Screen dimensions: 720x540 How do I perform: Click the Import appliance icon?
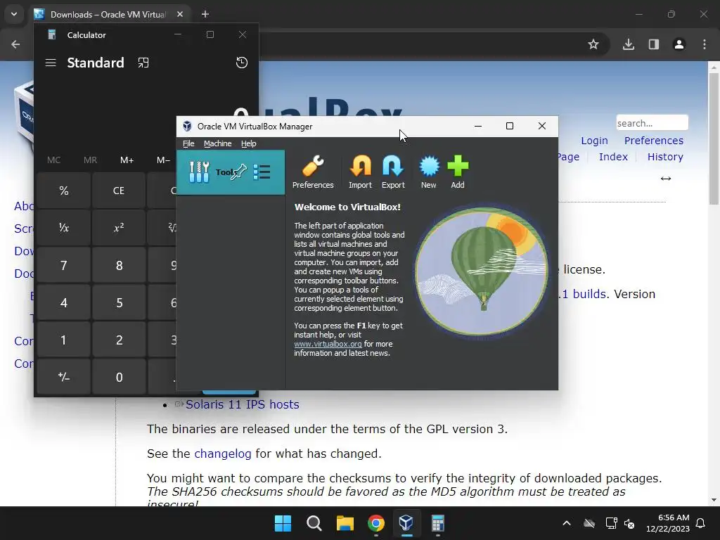click(x=361, y=172)
